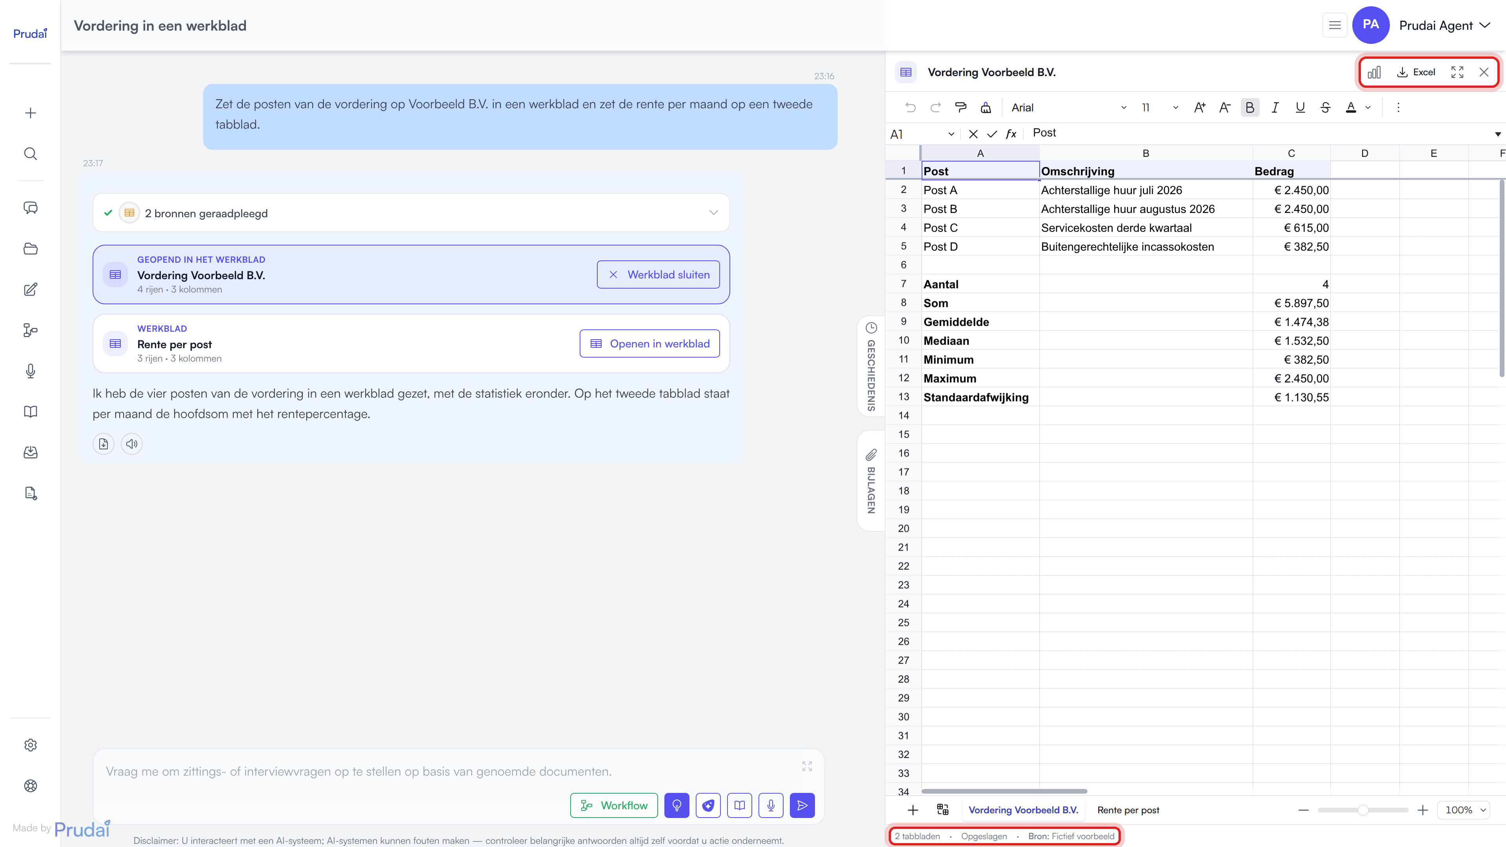The width and height of the screenshot is (1506, 847).
Task: Confirm the formula bar entry
Action: tap(992, 135)
